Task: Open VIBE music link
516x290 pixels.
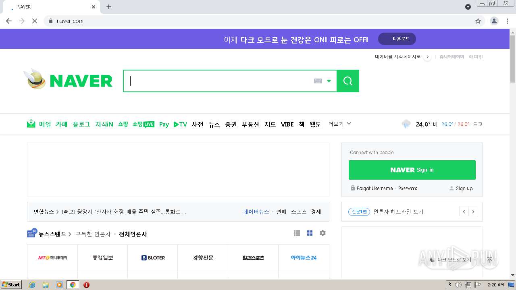Action: (x=287, y=124)
